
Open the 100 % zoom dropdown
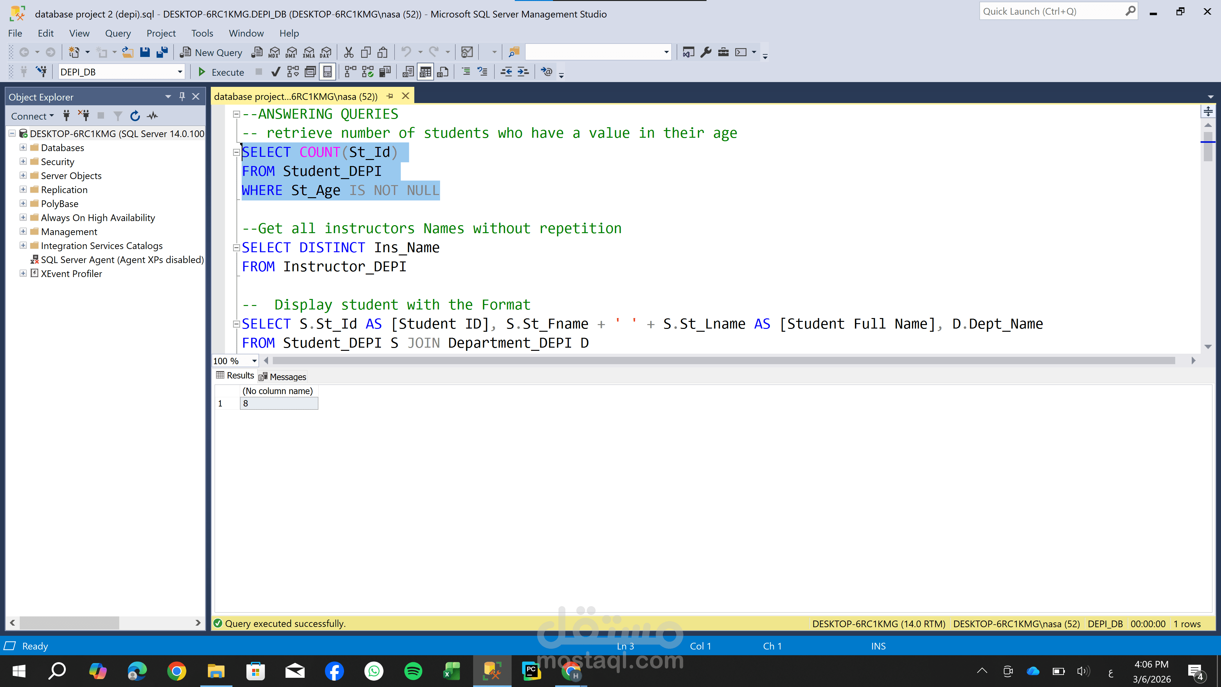tap(254, 361)
